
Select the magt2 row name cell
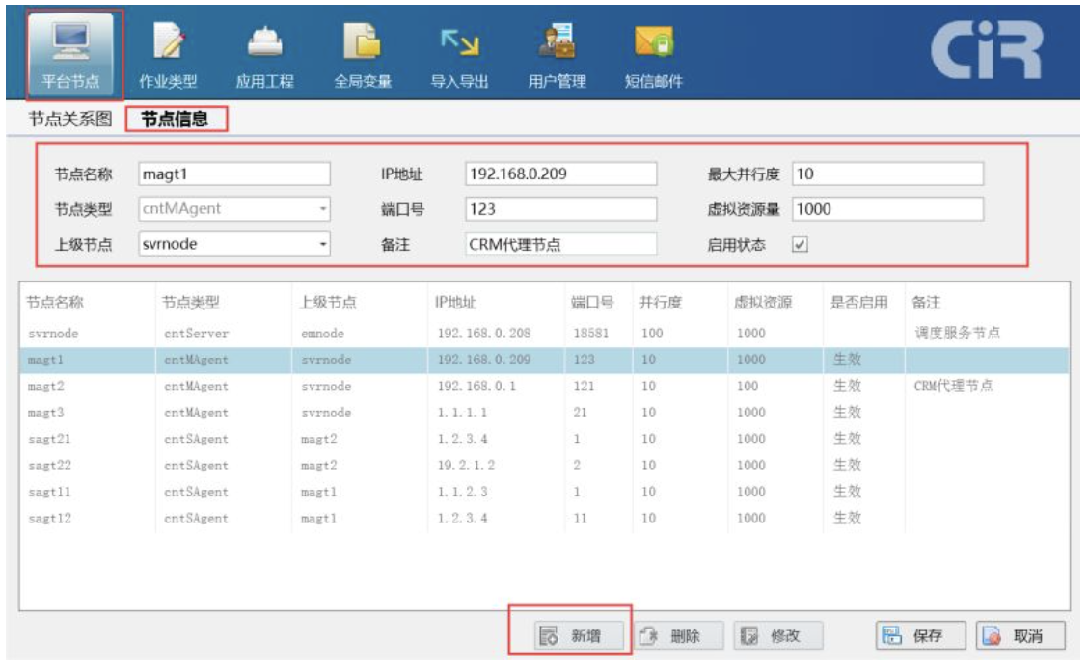coord(45,387)
